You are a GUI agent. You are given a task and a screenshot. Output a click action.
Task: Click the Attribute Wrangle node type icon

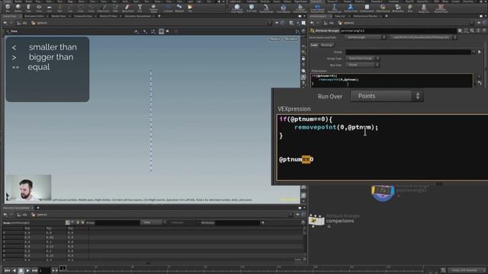[312, 30]
